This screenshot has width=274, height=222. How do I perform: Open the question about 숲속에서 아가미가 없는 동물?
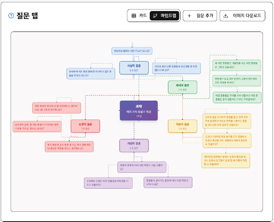coord(91,73)
